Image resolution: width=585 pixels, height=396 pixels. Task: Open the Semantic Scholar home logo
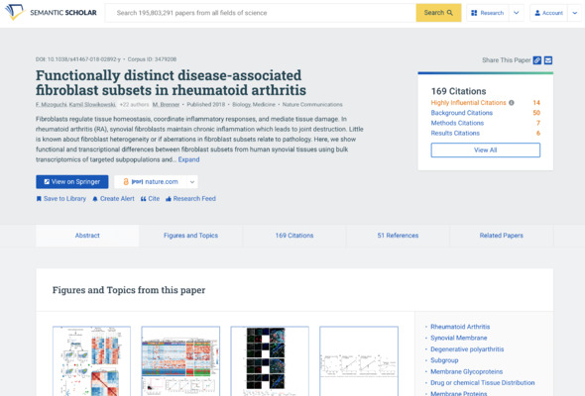tap(51, 12)
